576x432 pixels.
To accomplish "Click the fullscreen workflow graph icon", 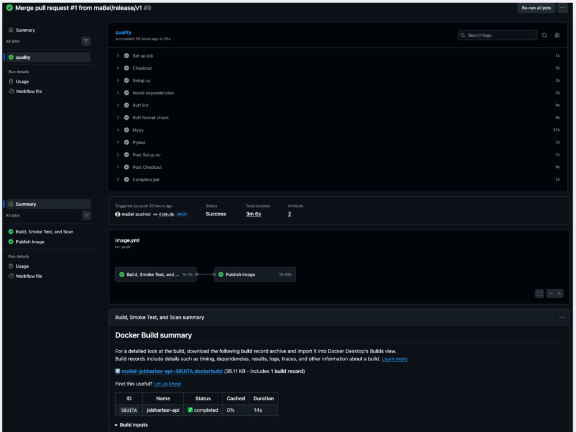I will [539, 294].
